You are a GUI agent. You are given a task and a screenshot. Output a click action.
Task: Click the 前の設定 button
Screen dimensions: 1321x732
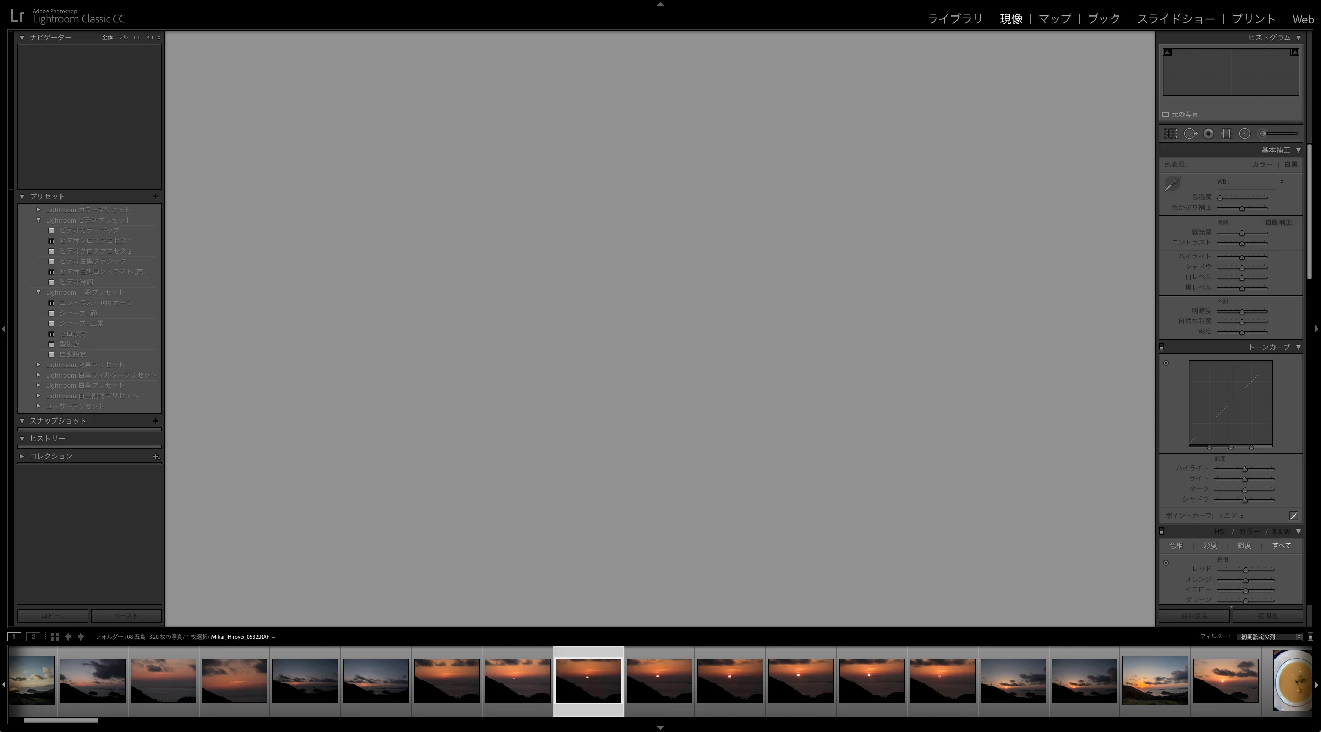click(1194, 616)
